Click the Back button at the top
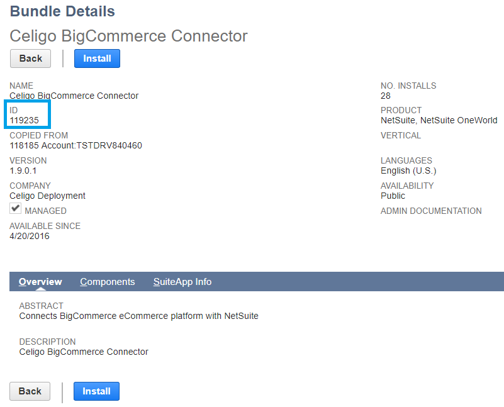 [30, 58]
